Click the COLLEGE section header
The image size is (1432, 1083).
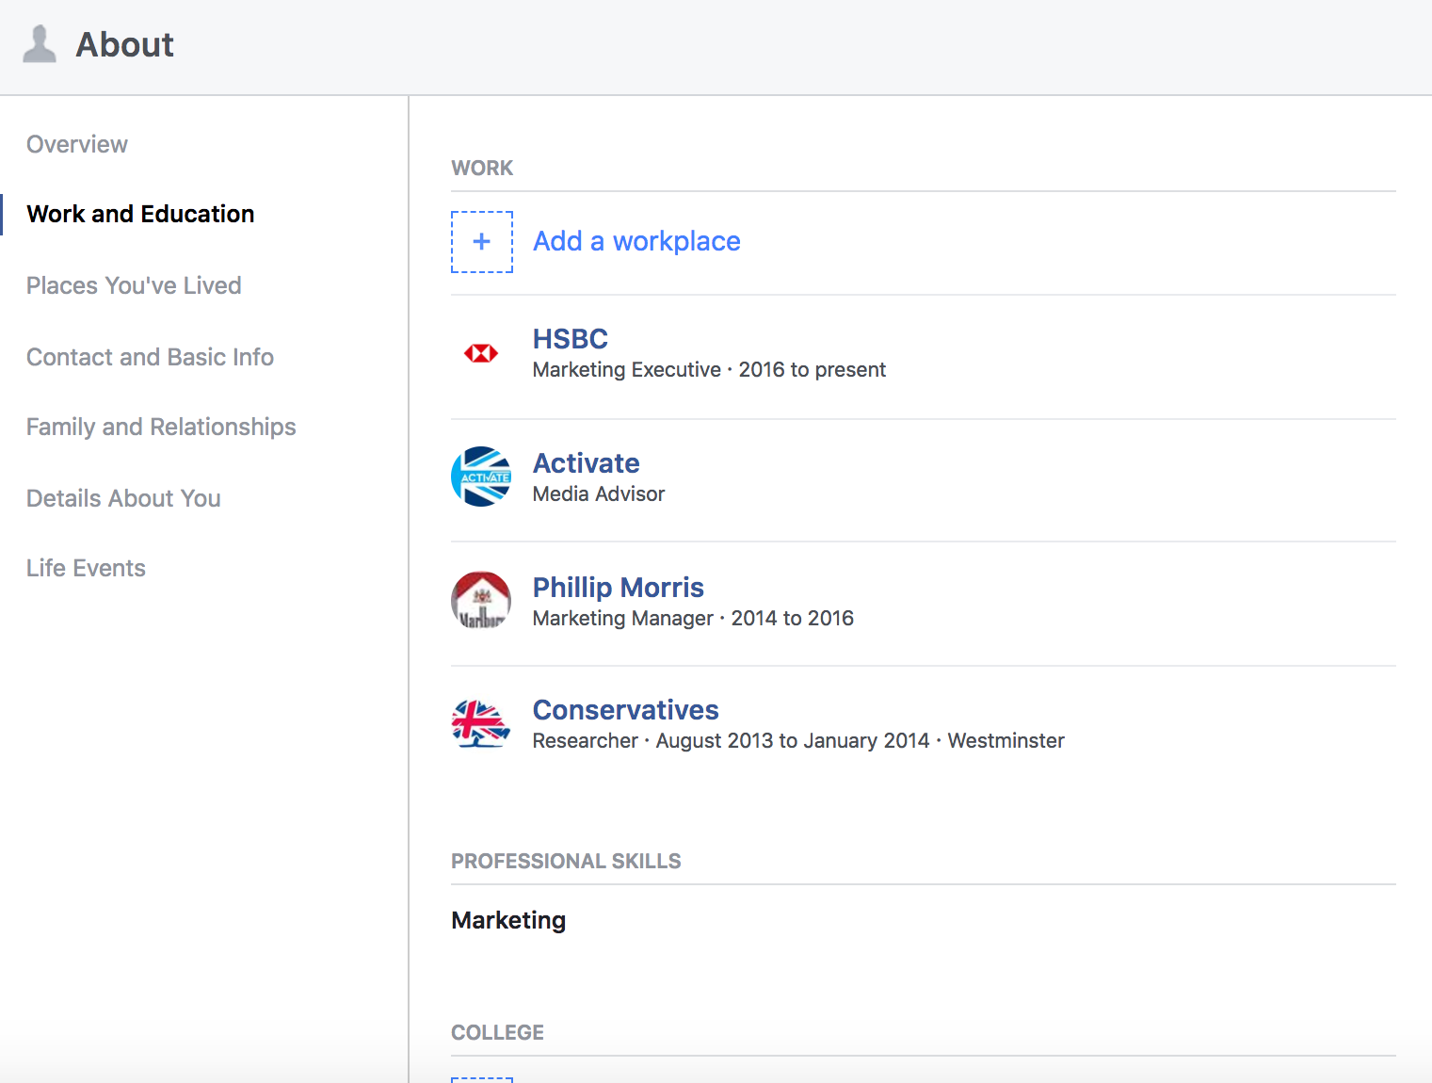pyautogui.click(x=497, y=1032)
